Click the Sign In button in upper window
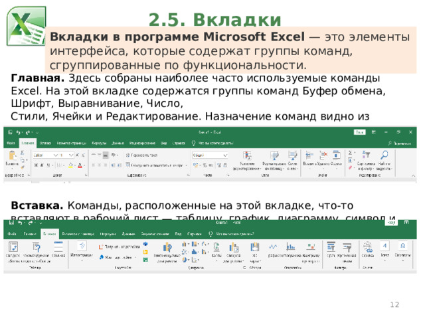This screenshot has width=425, height=319. tap(360, 132)
